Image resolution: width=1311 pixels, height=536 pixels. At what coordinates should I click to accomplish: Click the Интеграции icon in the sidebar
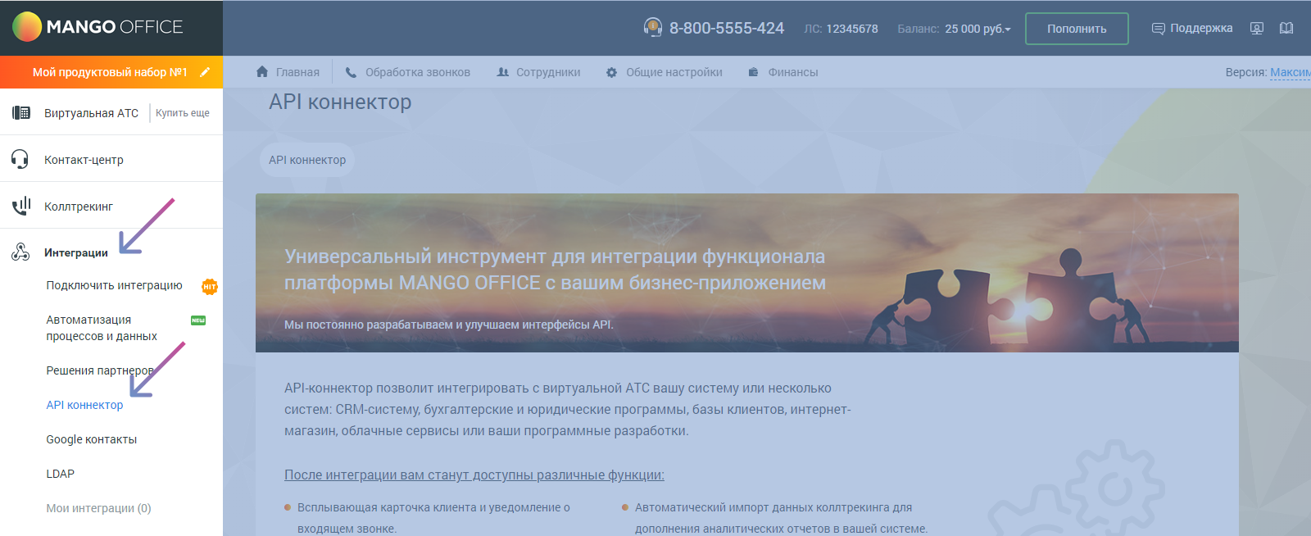20,252
